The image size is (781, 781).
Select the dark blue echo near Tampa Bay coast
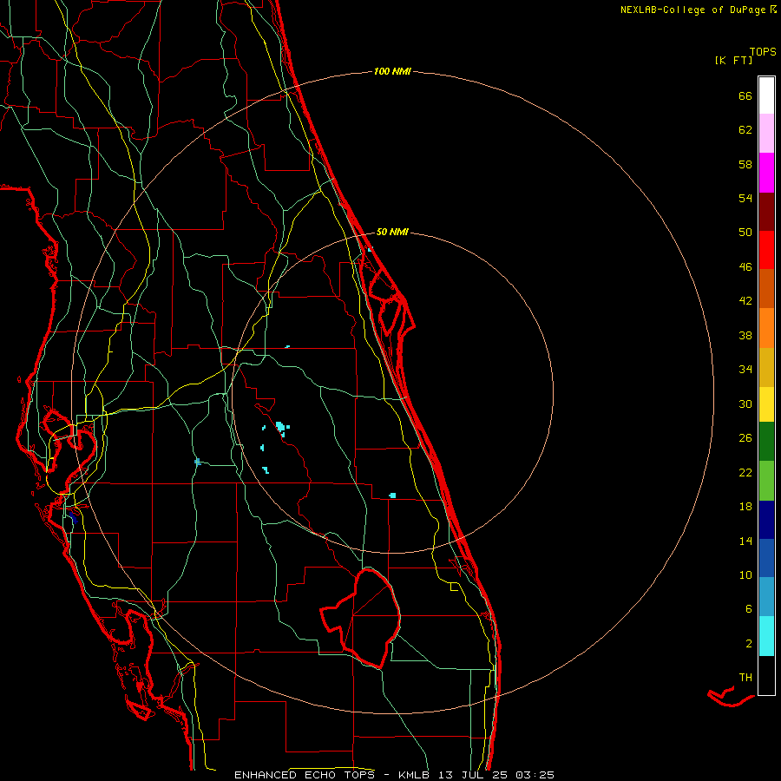point(73,516)
